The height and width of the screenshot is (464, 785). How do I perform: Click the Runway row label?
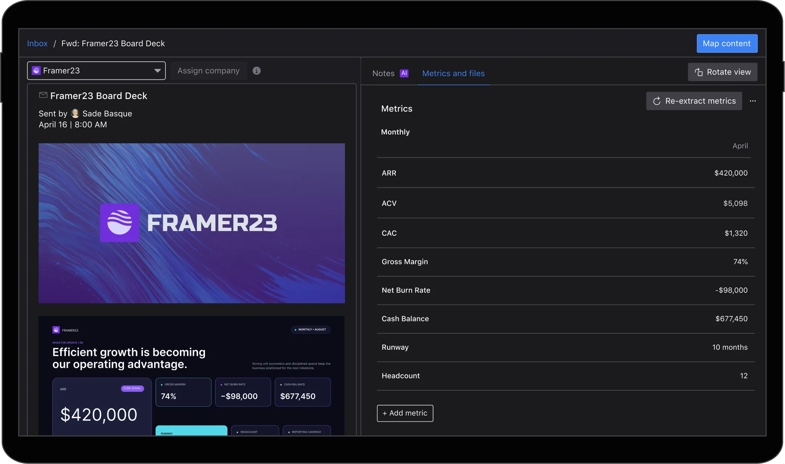point(395,347)
